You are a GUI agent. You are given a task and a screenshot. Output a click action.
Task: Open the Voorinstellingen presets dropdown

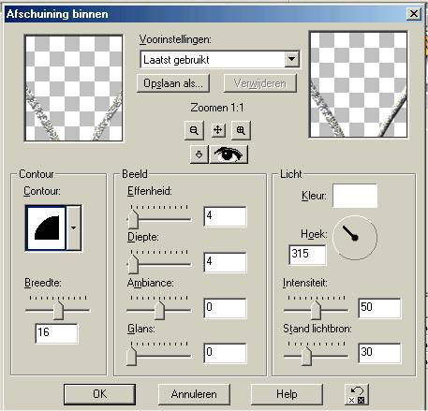292,59
